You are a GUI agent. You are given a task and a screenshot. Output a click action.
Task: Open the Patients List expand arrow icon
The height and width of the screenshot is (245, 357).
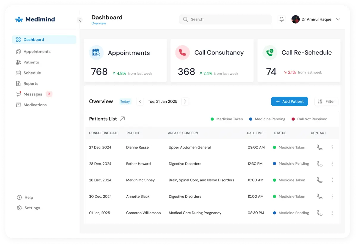coord(122,119)
